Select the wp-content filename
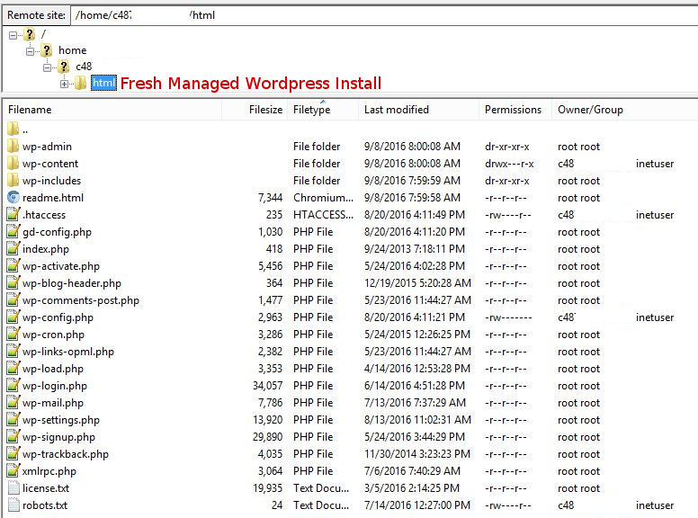The width and height of the screenshot is (698, 518). tap(50, 164)
